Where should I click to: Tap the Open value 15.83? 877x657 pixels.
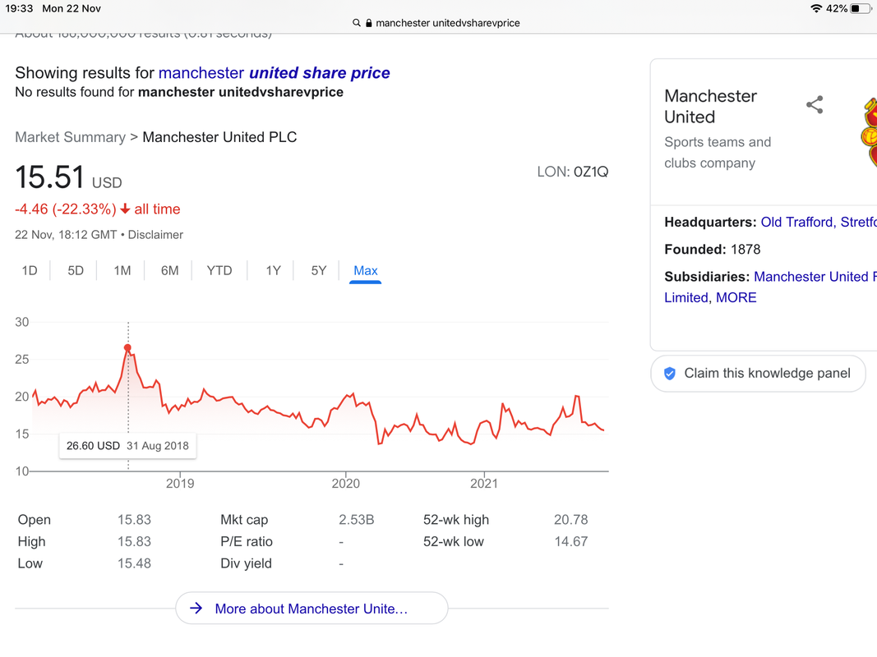click(x=134, y=520)
